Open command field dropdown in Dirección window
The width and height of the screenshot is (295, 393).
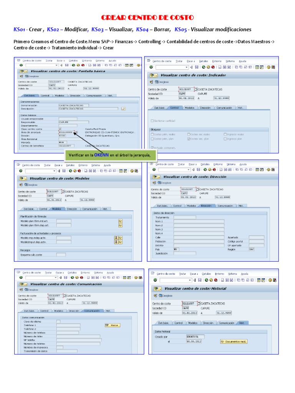189,170
